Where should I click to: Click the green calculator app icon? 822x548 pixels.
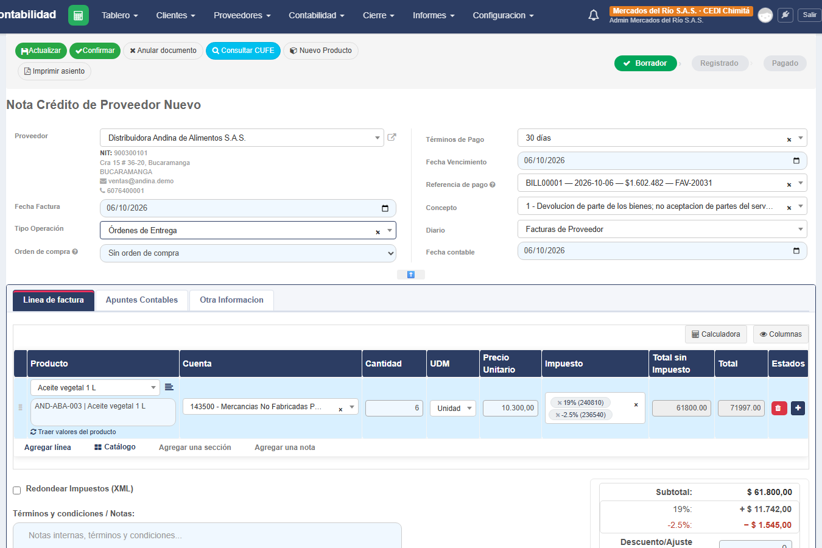pyautogui.click(x=78, y=15)
